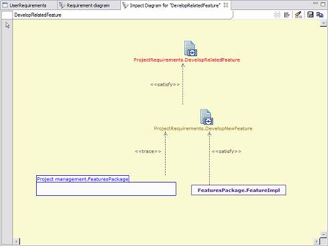328x246 pixels.
Task: Click the satisfy label above FeatureImpl
Action: [226, 151]
